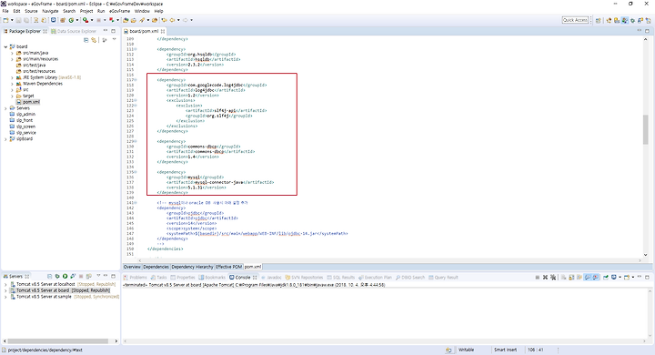The width and height of the screenshot is (655, 355).
Task: Click the Open Perspective icon near Quick Access
Action: (599, 20)
